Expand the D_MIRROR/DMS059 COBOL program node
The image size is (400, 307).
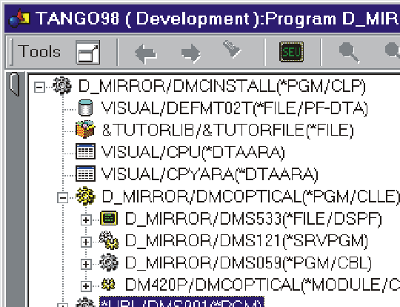pyautogui.click(x=86, y=264)
